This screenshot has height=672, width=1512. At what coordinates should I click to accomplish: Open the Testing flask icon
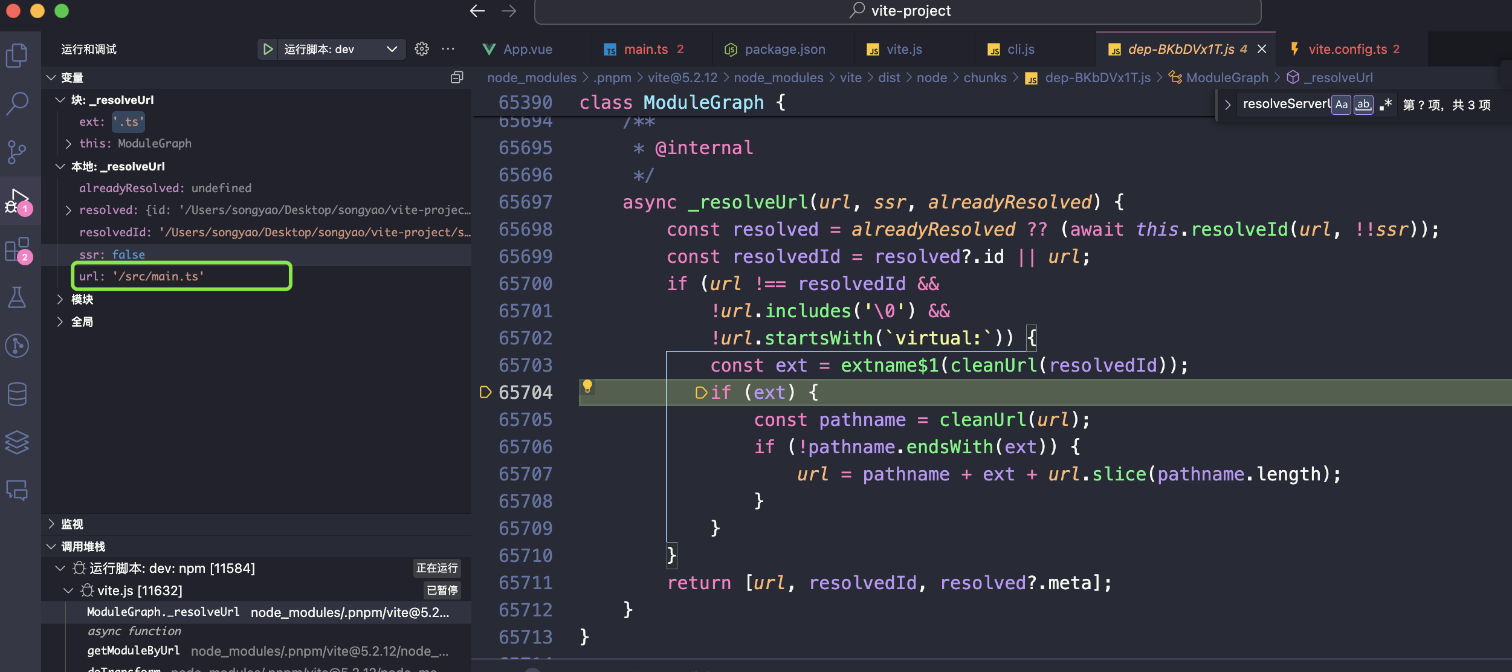point(17,297)
